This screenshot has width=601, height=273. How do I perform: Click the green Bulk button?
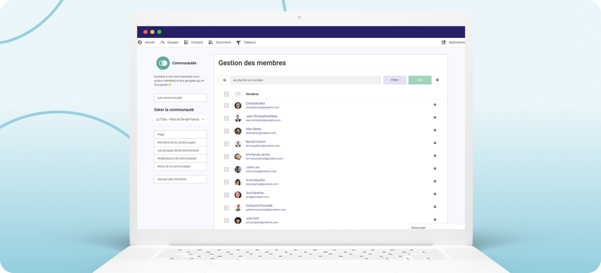pos(420,80)
